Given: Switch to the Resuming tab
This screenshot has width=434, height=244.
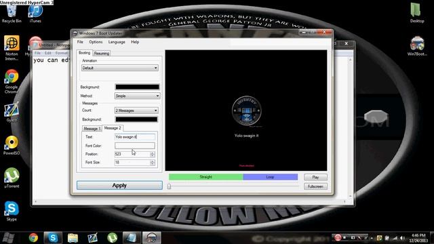Looking at the screenshot, I should 101,54.
